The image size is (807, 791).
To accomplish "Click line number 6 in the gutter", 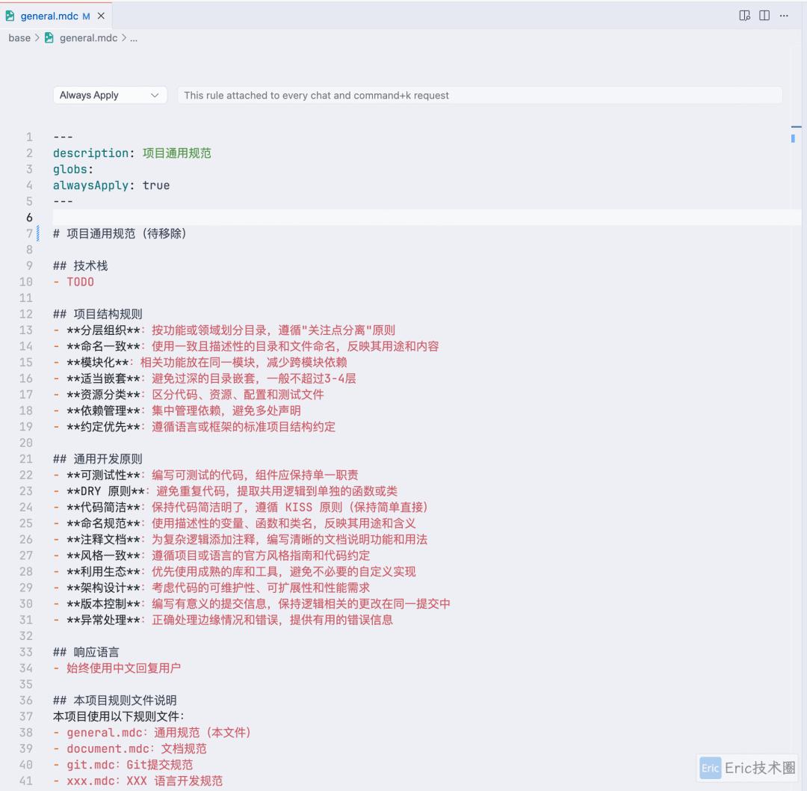I will (29, 218).
